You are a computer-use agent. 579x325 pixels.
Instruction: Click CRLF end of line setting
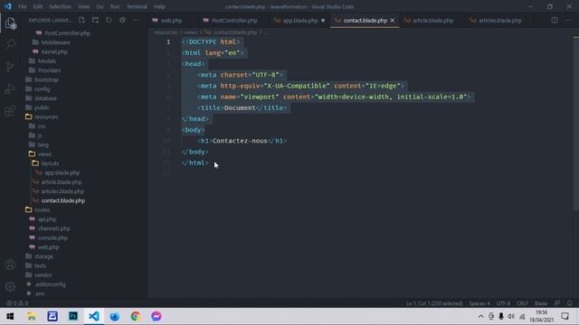click(522, 303)
